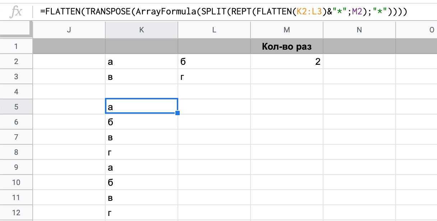Select row 12 header

click(x=16, y=213)
